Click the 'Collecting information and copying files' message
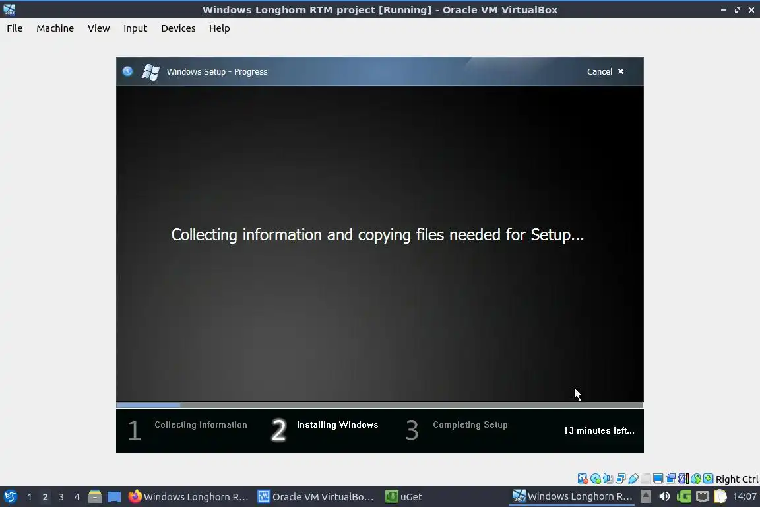Viewport: 760px width, 507px height. (x=377, y=235)
